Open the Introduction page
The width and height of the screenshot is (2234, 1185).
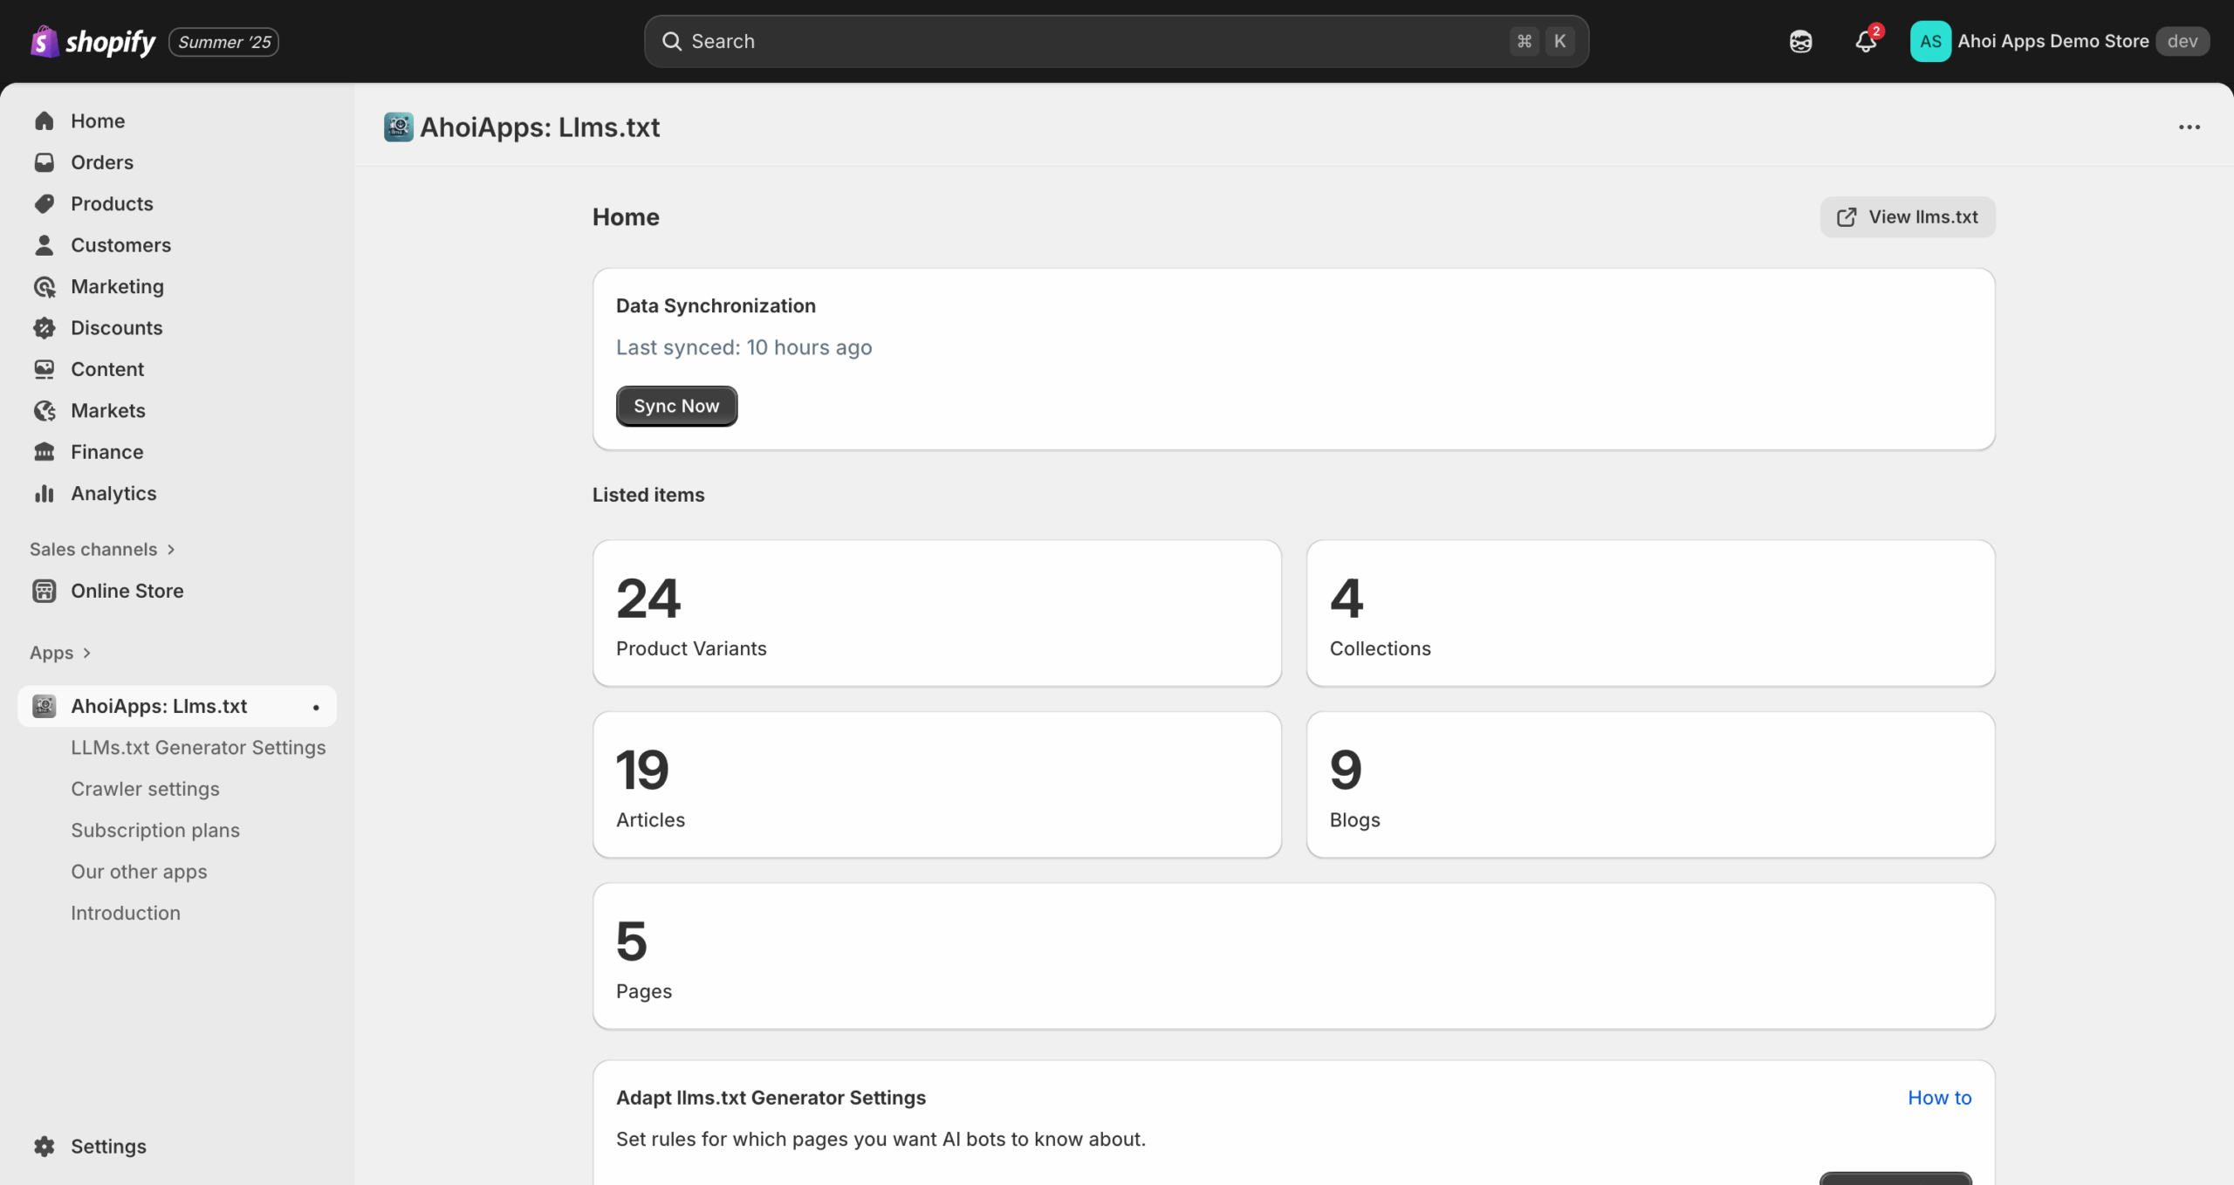(x=126, y=913)
